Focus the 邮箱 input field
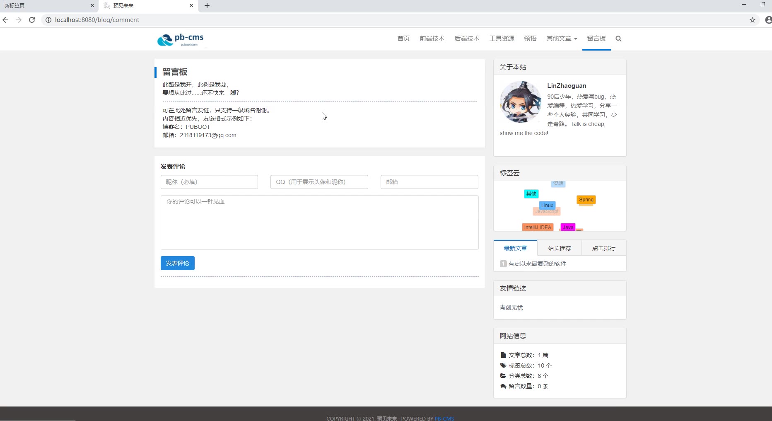The width and height of the screenshot is (772, 421). click(429, 182)
